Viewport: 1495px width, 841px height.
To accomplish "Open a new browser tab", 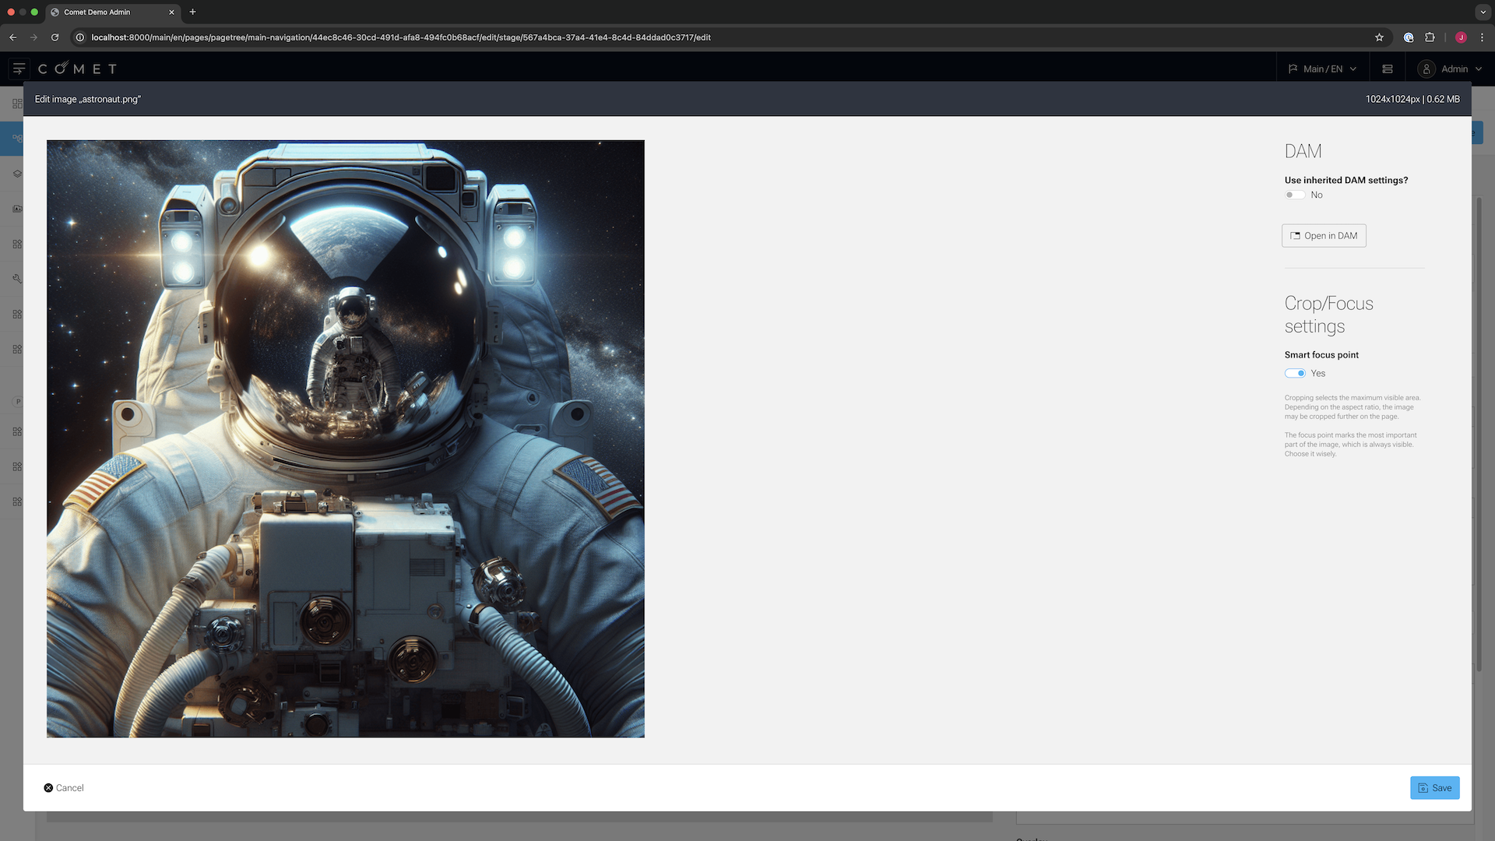I will (192, 12).
